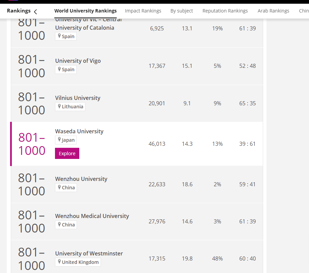
Task: Click Spain location tag under University of Catalonia
Action: [x=66, y=36]
